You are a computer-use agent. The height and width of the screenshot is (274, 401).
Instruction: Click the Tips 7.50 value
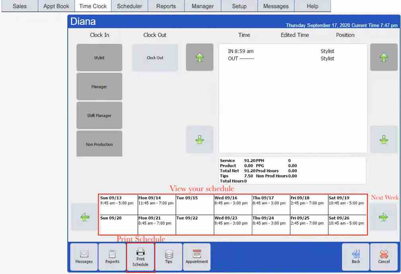248,176
